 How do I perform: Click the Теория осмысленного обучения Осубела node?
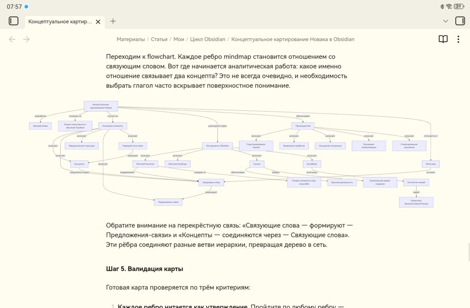point(75,126)
